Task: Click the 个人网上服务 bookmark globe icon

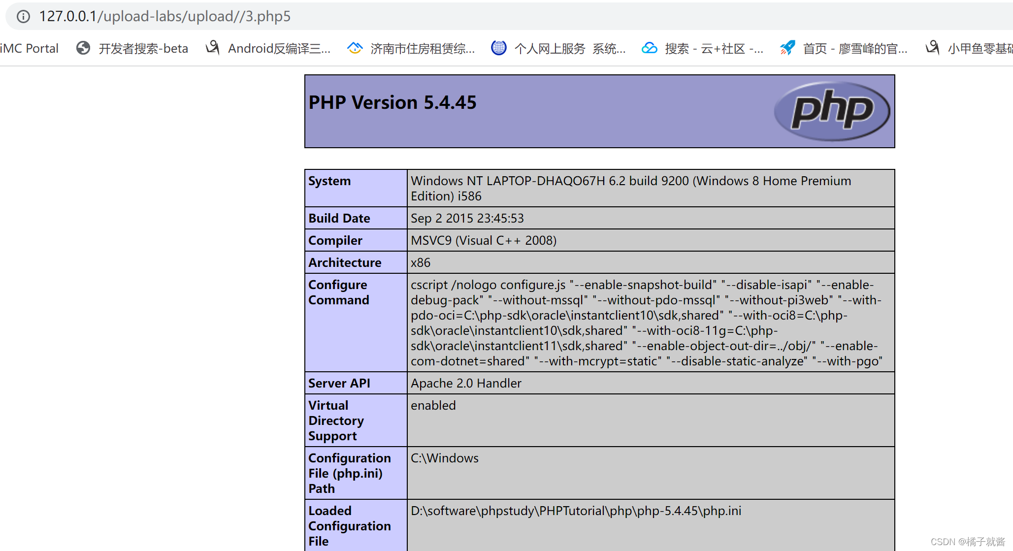Action: click(498, 48)
